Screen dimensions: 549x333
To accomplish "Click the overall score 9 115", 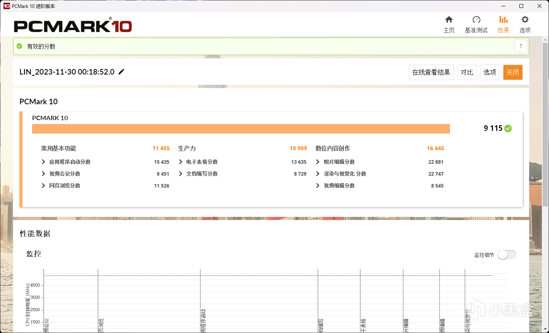I will [493, 128].
